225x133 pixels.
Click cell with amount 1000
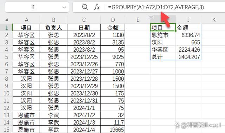click(x=113, y=71)
